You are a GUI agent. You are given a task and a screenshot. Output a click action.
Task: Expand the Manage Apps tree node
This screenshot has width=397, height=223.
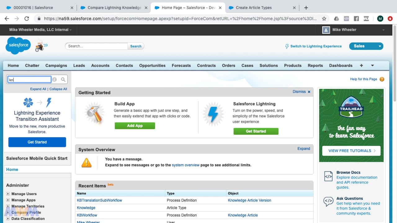[x=8, y=200]
